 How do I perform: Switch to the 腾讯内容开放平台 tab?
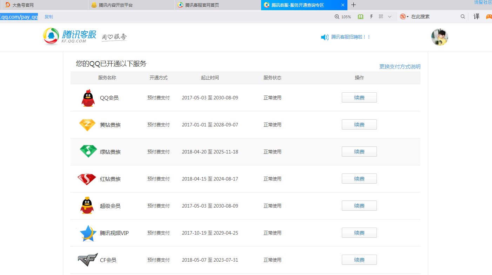click(131, 5)
